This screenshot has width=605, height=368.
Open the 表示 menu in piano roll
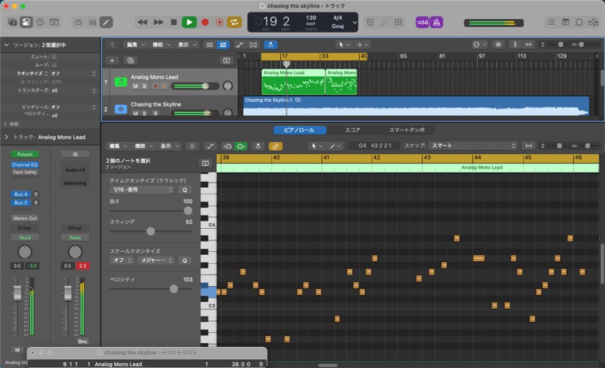[x=169, y=146]
